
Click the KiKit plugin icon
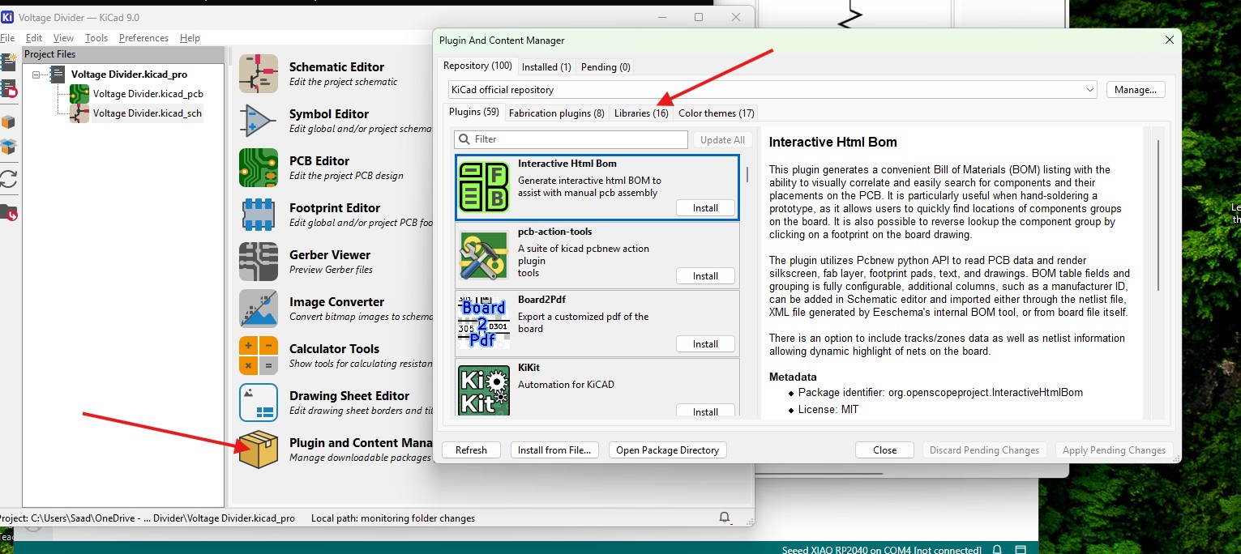(484, 390)
